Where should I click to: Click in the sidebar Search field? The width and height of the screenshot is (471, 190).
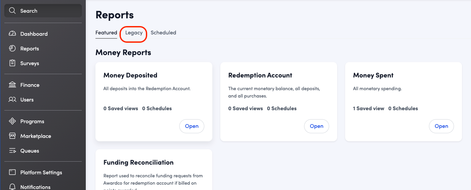point(47,11)
